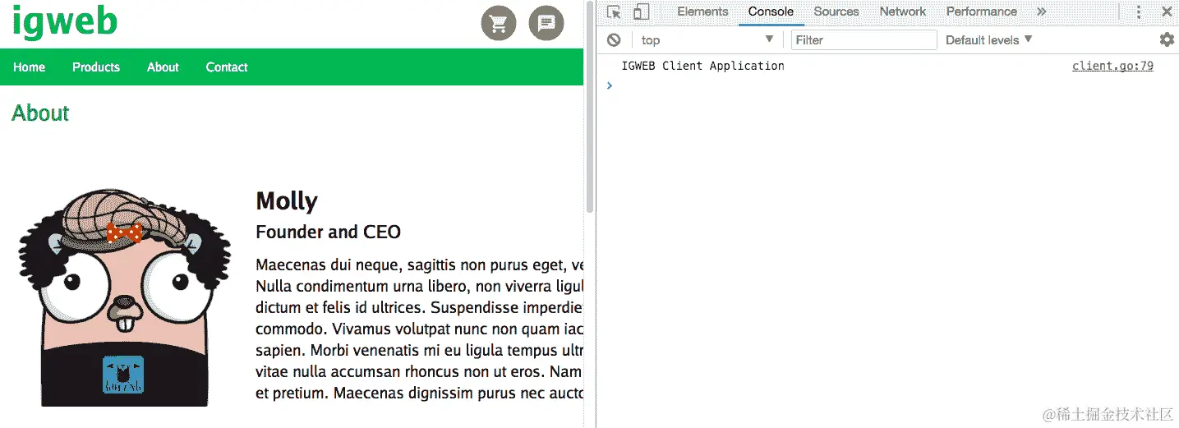Click the 'About' page heading
This screenshot has height=428, width=1179.
[x=40, y=113]
